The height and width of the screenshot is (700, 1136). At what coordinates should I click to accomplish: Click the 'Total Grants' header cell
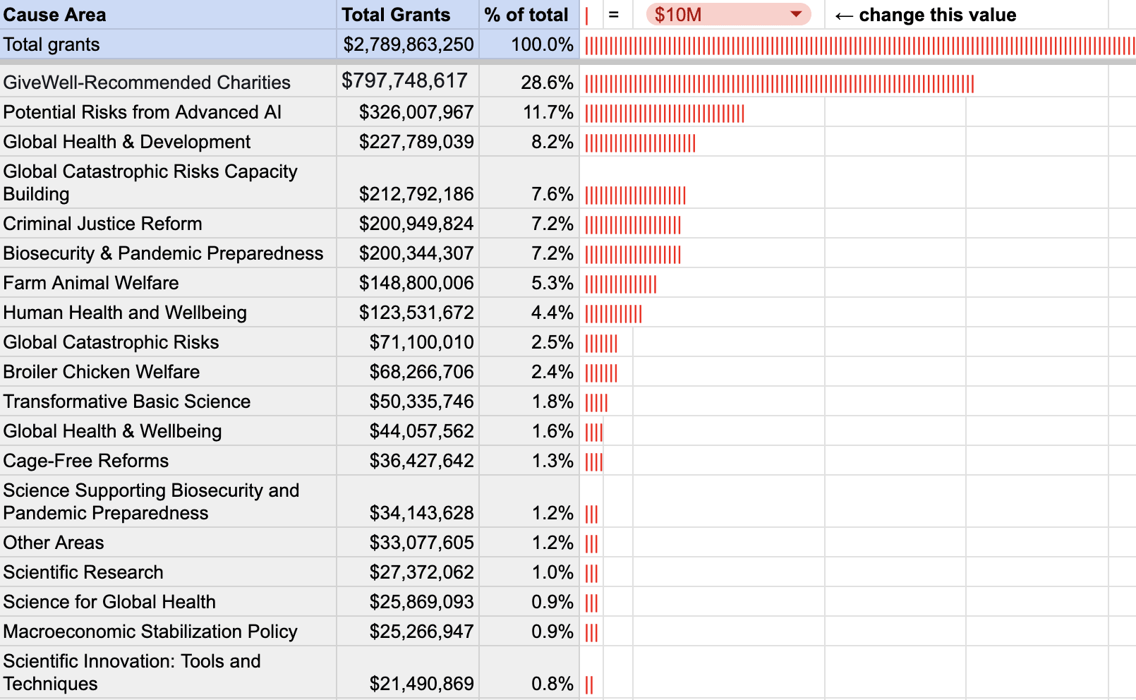(x=408, y=14)
